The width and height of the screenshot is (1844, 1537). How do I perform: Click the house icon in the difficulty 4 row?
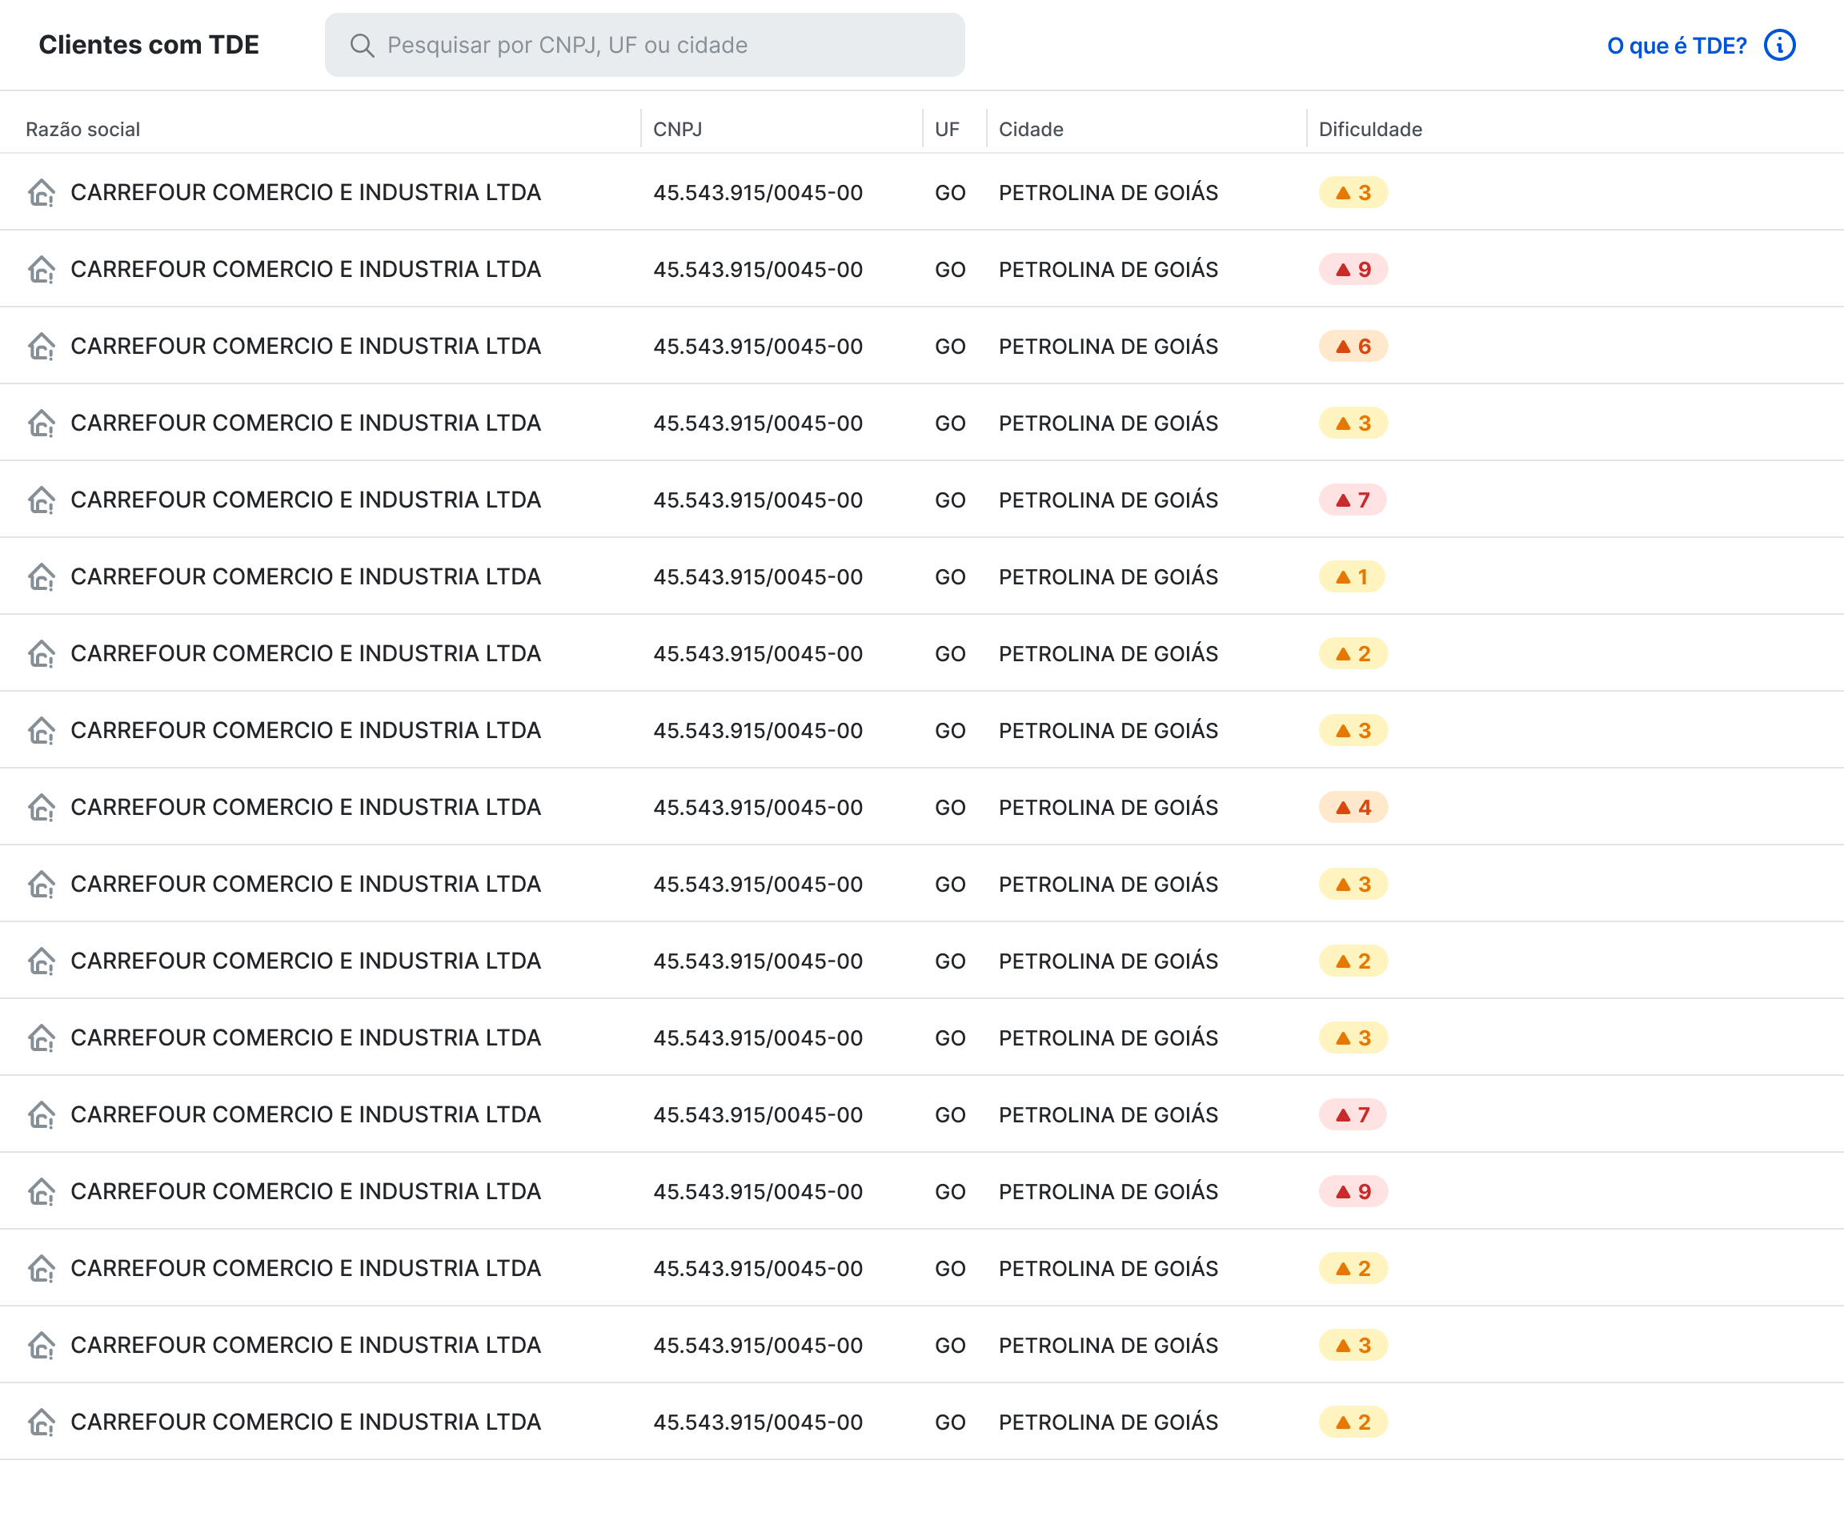point(42,807)
